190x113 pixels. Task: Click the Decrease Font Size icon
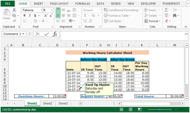(51, 15)
